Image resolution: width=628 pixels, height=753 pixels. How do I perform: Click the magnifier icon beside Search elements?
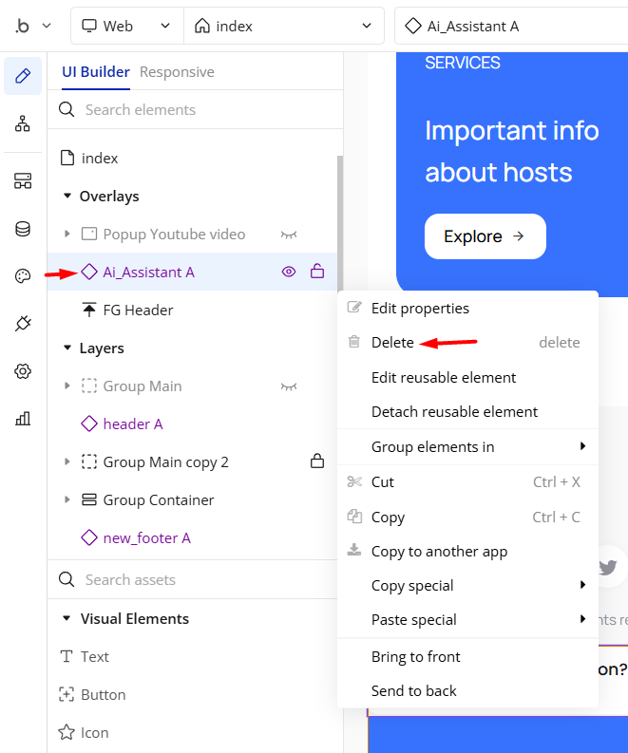(67, 109)
